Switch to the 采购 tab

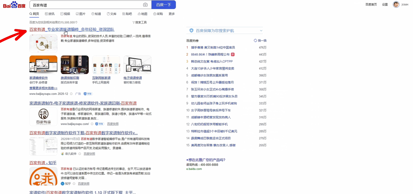tap(158, 14)
